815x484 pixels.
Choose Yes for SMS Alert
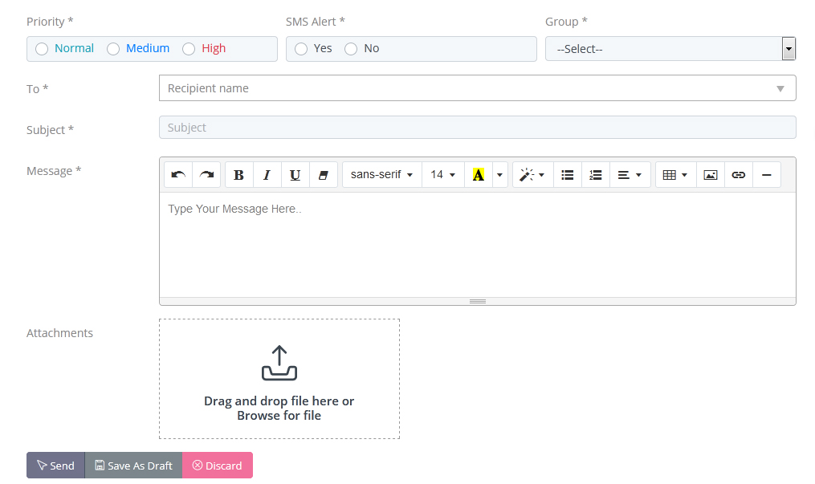(301, 49)
